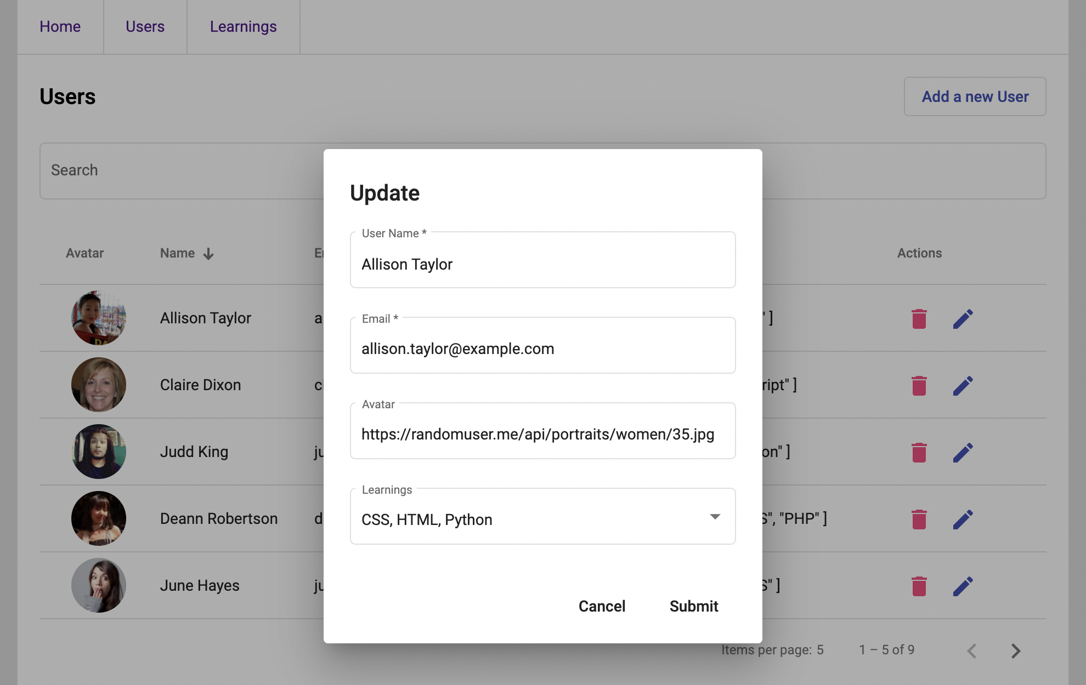Click the Add a new User button
Image resolution: width=1086 pixels, height=685 pixels.
pos(975,96)
